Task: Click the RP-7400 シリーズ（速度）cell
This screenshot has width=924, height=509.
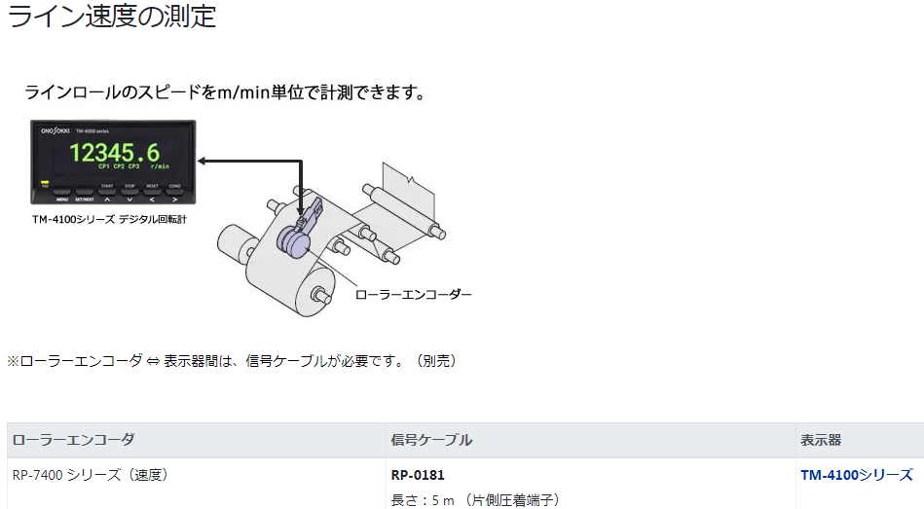Action: click(x=90, y=475)
